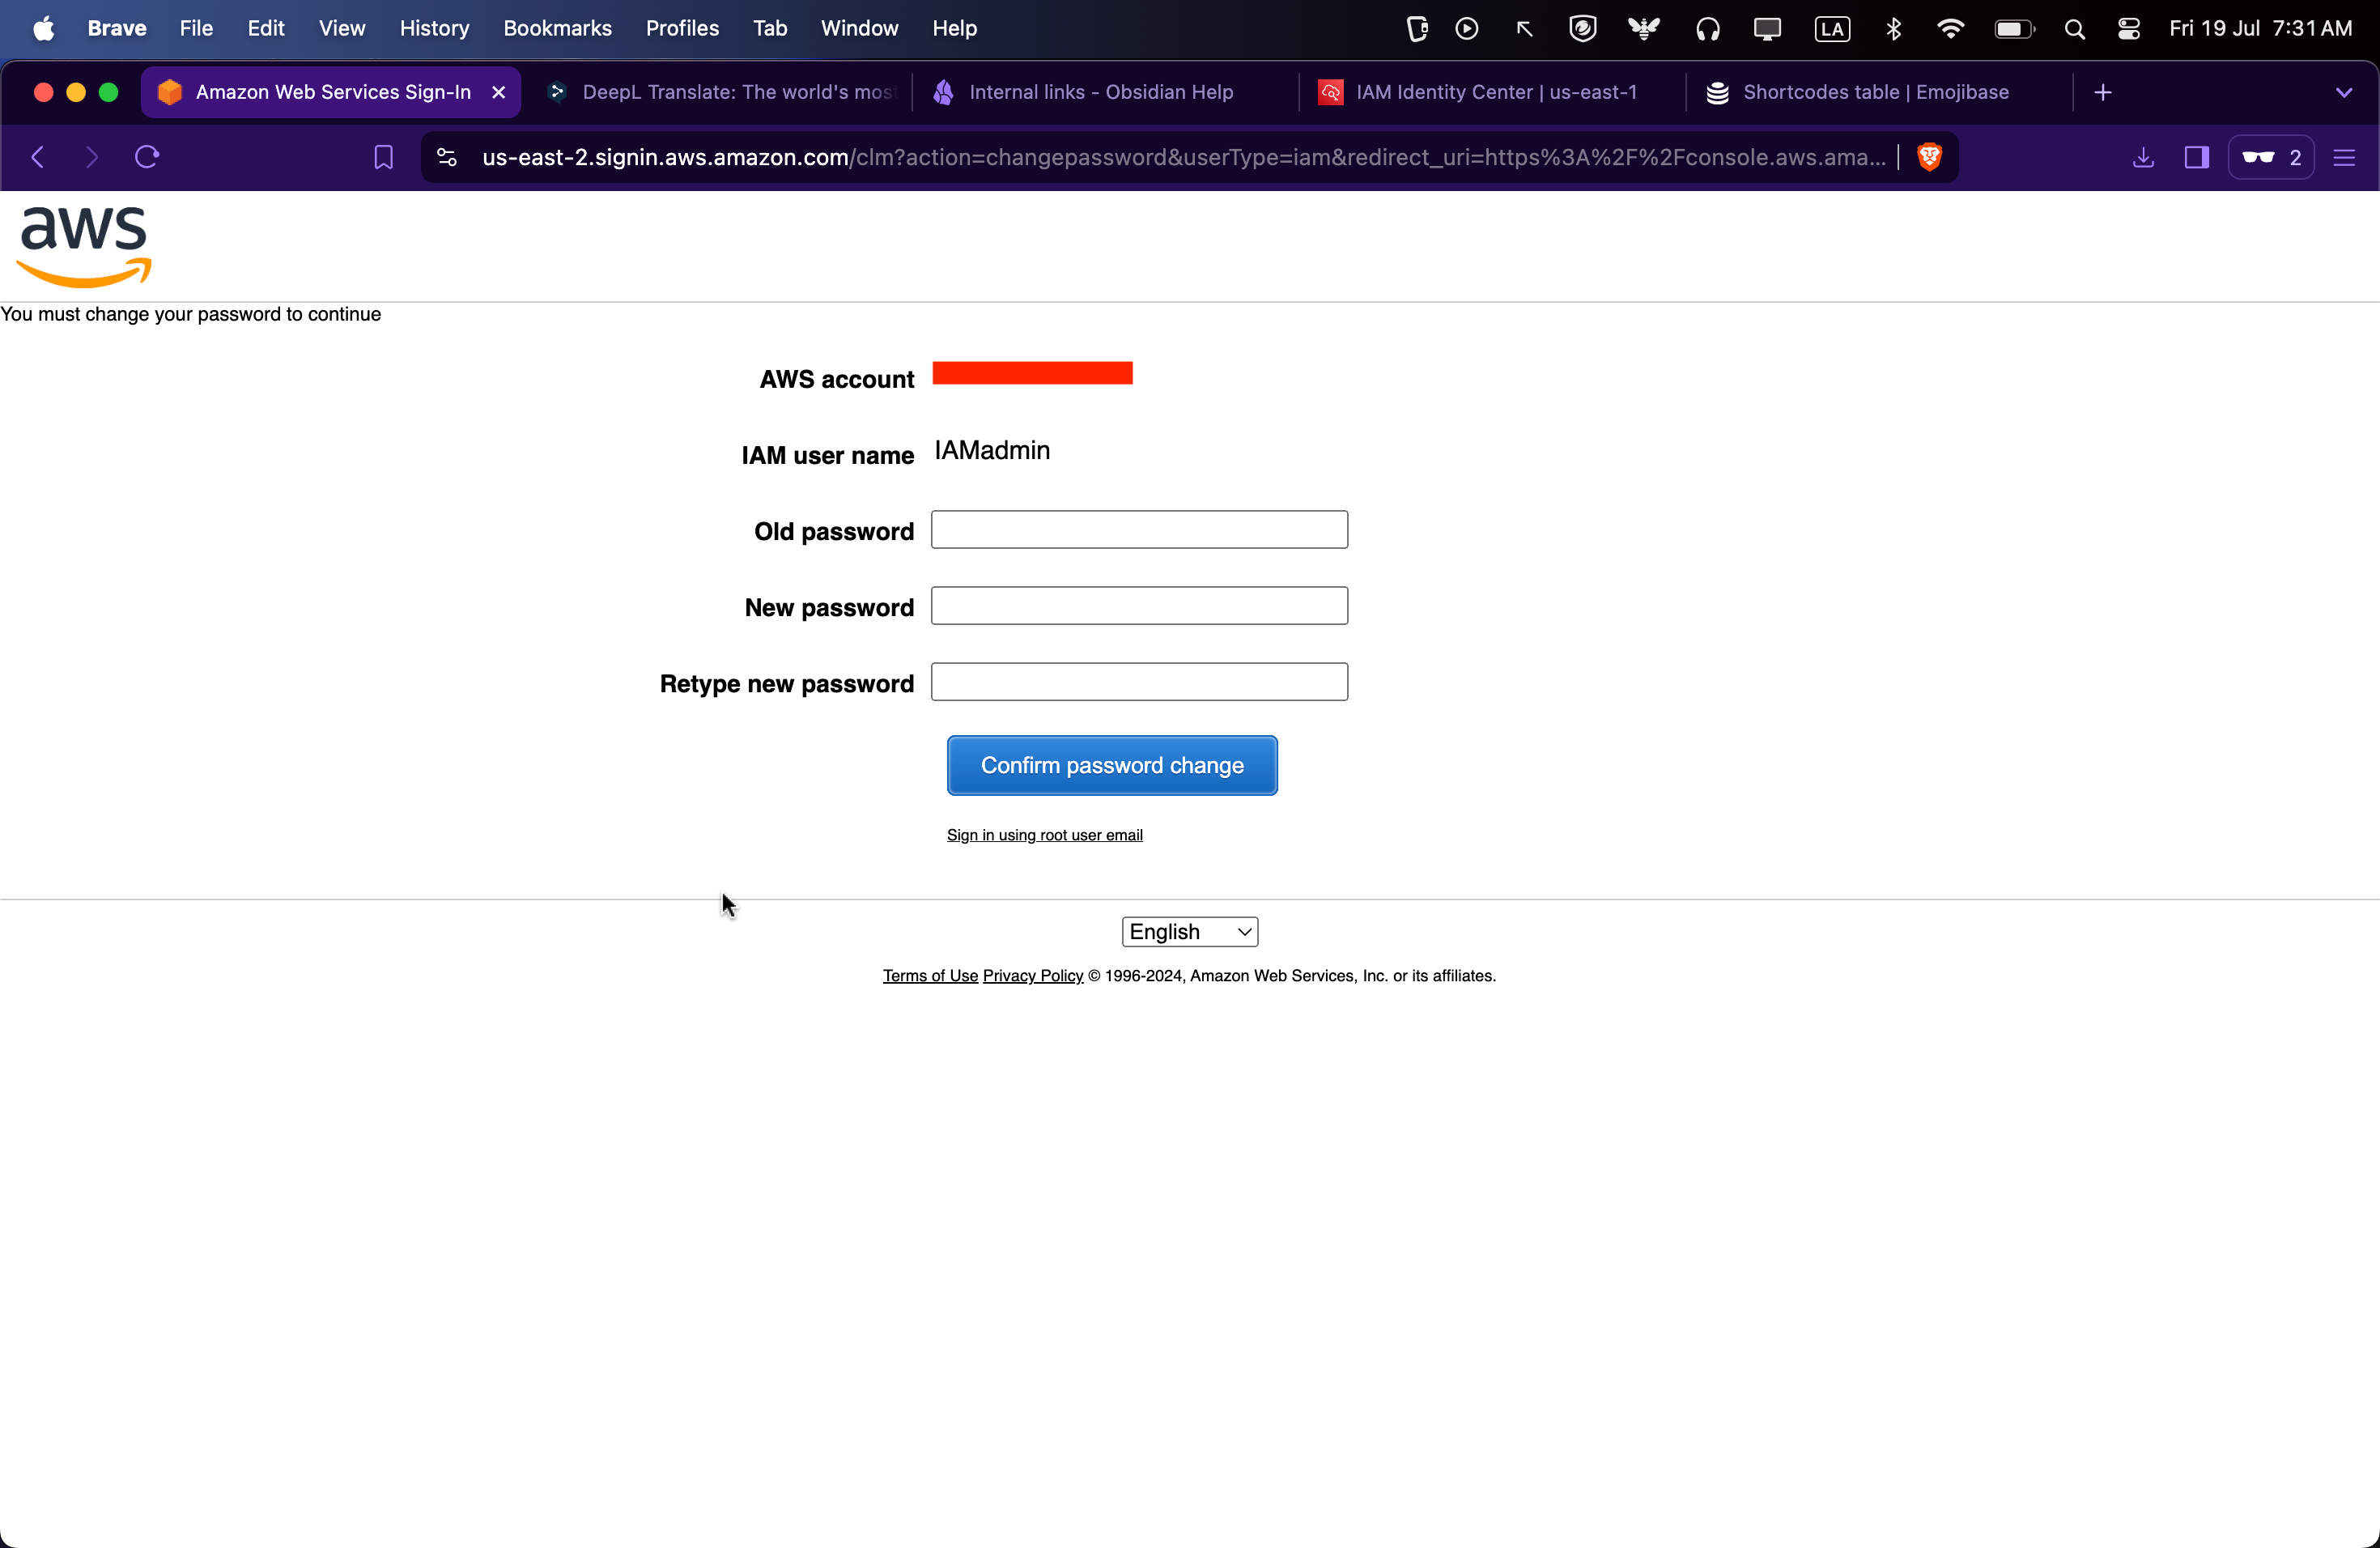Viewport: 2380px width, 1548px height.
Task: Open macOS Control Center toggle icon
Action: (x=2129, y=29)
